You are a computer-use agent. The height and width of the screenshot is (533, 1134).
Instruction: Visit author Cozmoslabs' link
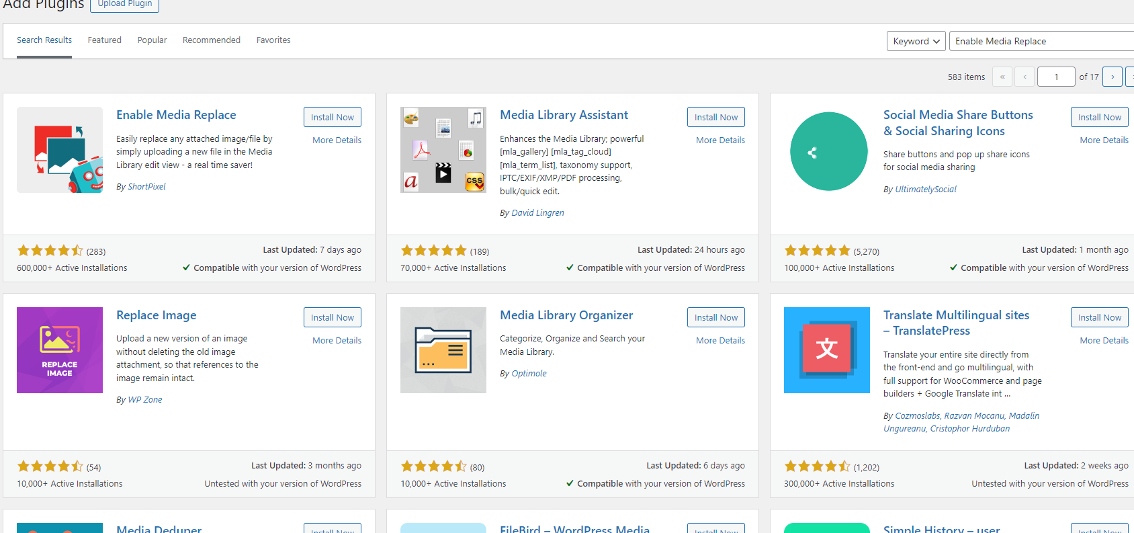pyautogui.click(x=916, y=415)
